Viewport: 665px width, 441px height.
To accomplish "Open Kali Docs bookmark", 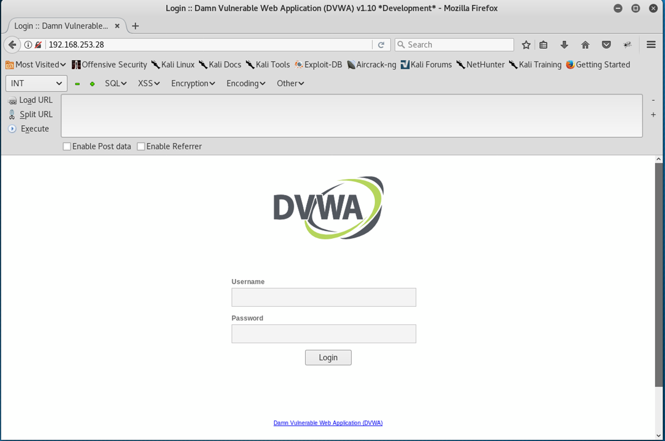I will click(x=220, y=65).
